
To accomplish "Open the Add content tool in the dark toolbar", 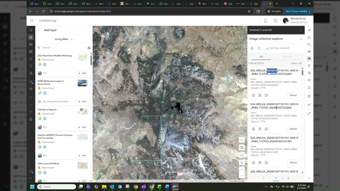I will [31, 30].
